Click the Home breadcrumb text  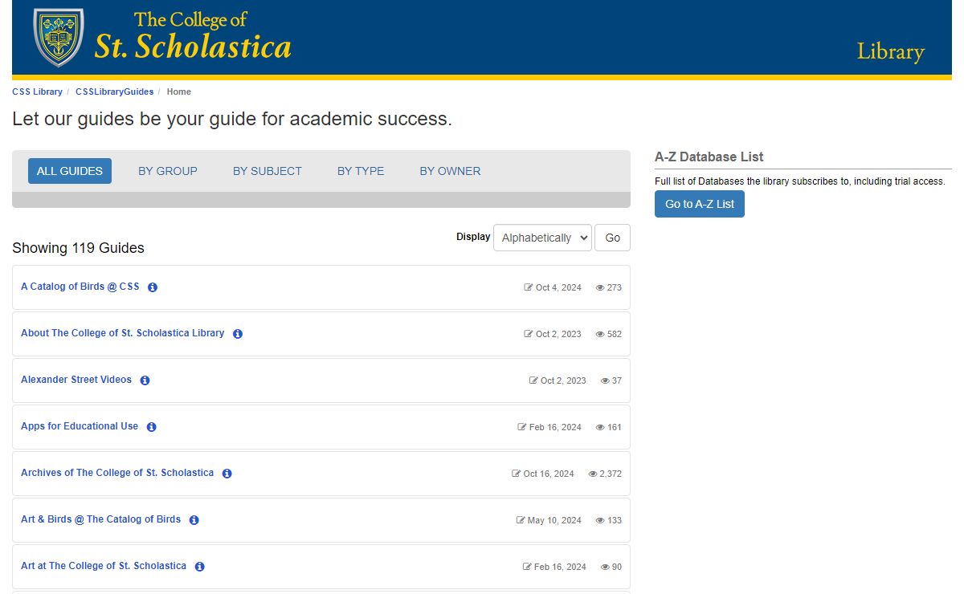coord(179,92)
